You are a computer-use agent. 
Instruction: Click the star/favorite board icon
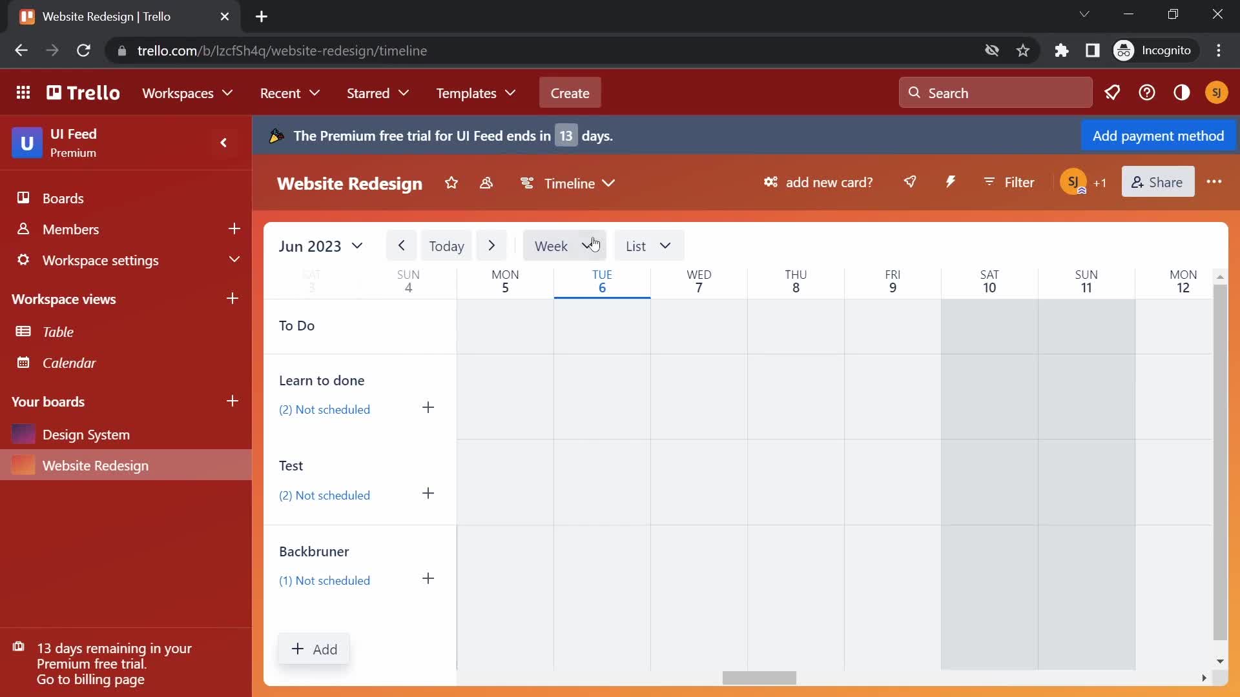451,183
